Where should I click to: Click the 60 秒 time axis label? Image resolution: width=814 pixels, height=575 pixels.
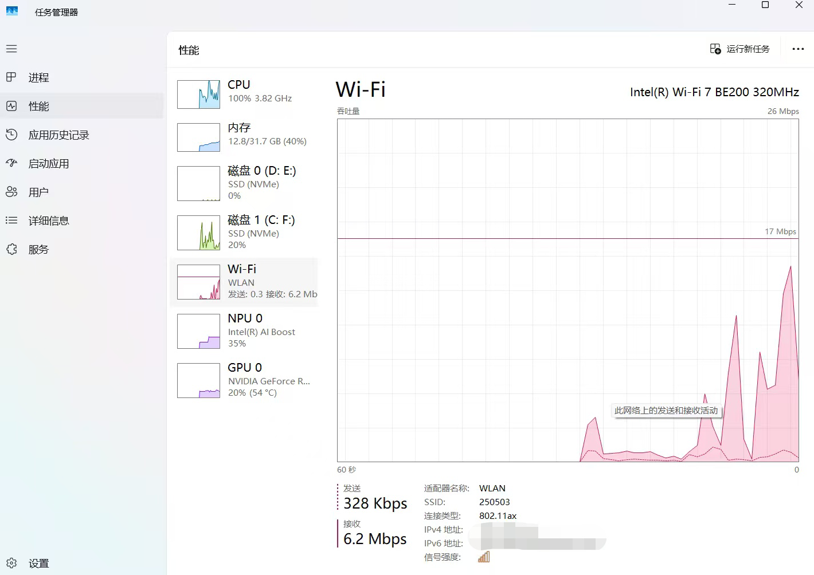[x=347, y=470]
